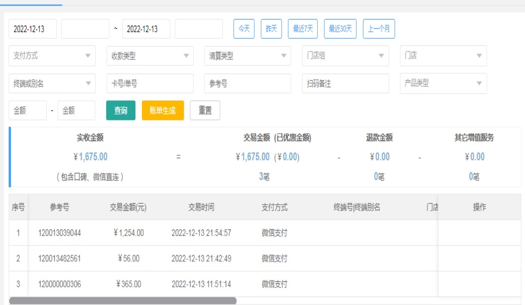Expand the 终端或别名 dropdown
This screenshot has width=525, height=305.
[x=52, y=84]
